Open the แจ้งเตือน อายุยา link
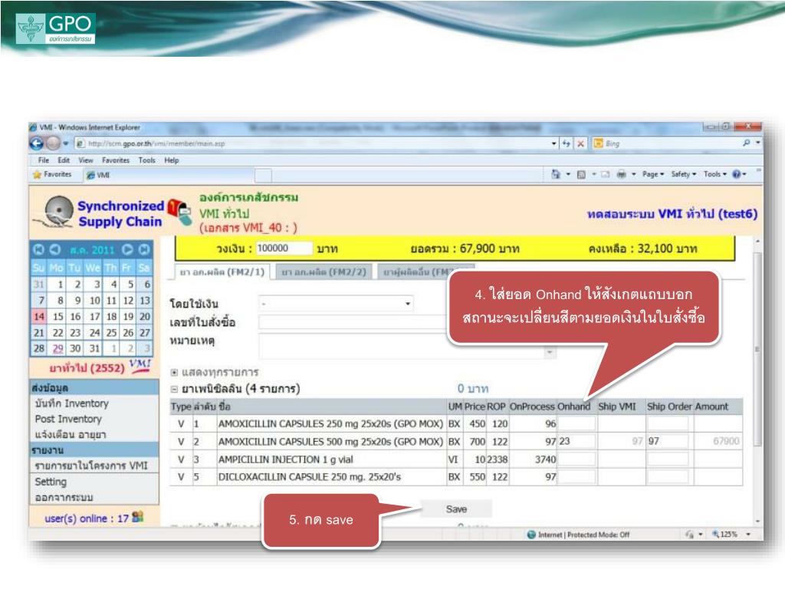 pos(70,435)
